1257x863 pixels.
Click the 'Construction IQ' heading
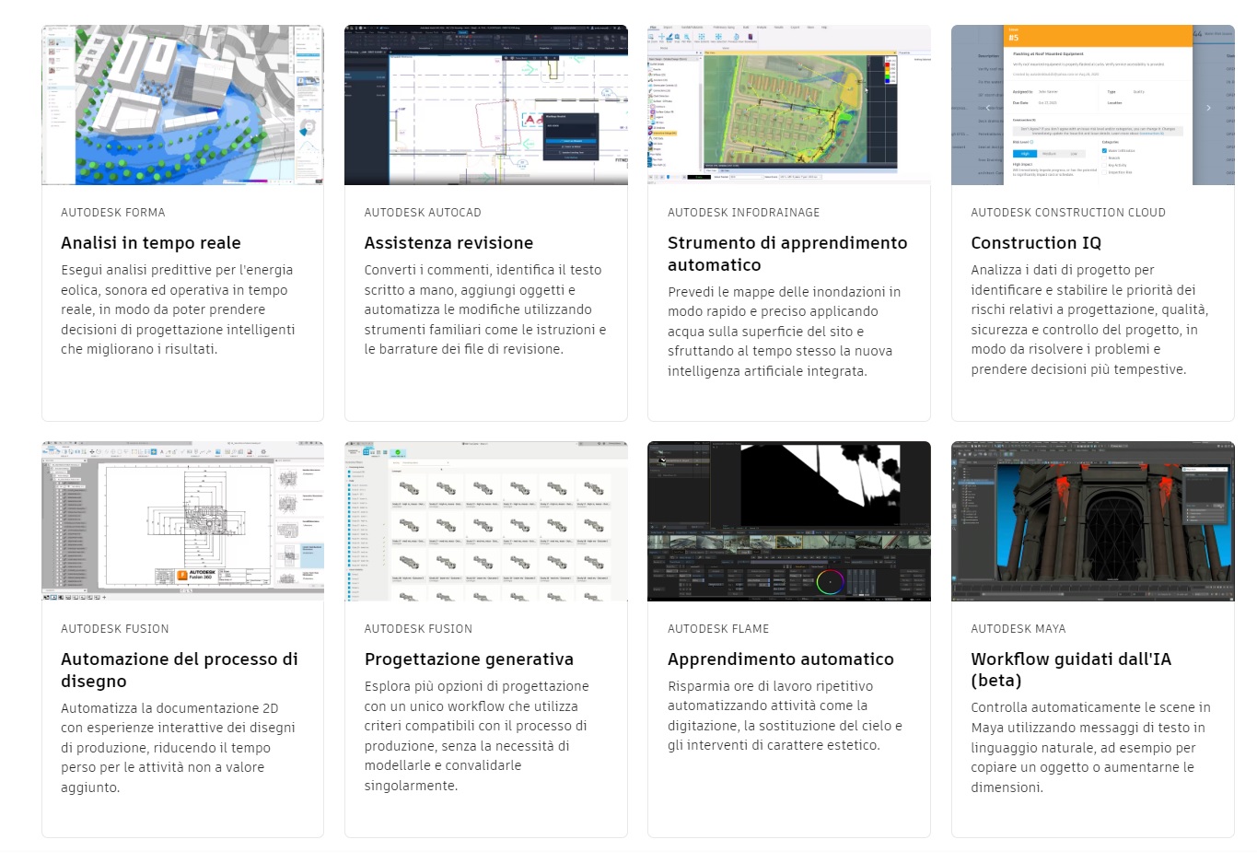click(1036, 243)
